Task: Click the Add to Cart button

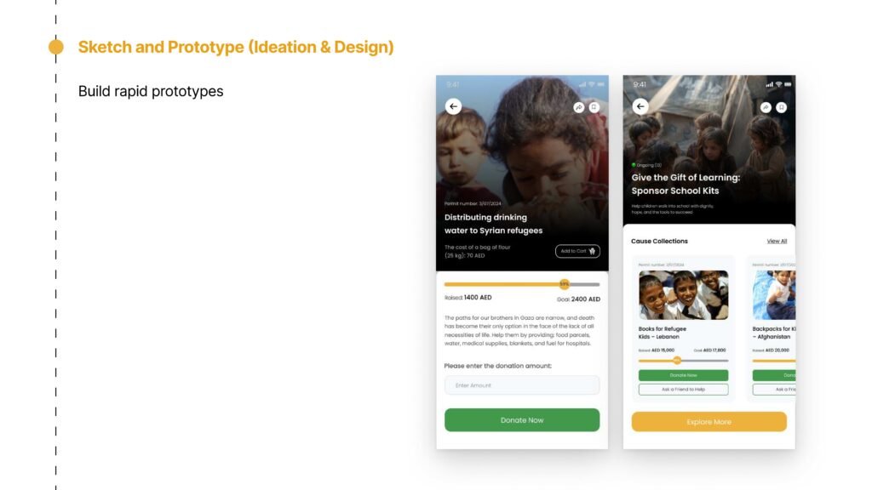Action: (x=577, y=251)
